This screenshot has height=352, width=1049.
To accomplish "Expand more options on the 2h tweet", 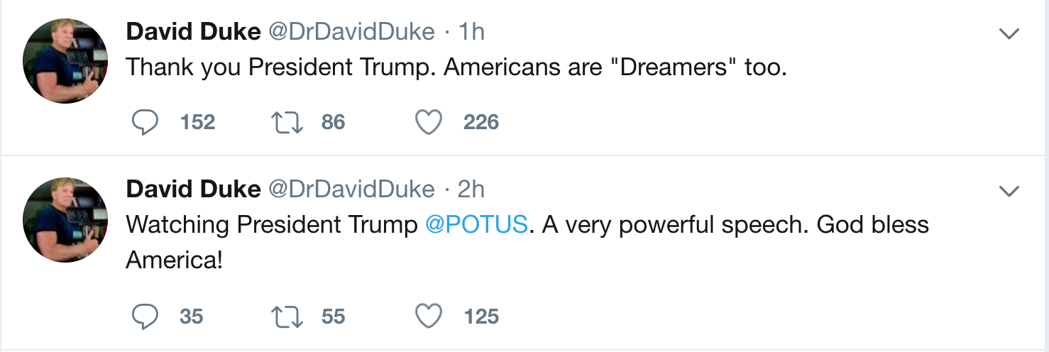I will click(x=1009, y=191).
